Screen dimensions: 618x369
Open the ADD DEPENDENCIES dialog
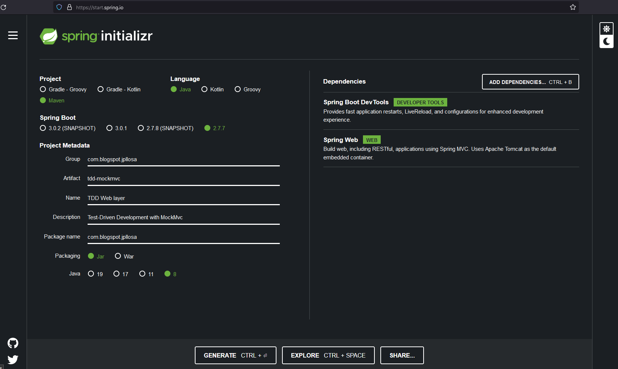(530, 82)
